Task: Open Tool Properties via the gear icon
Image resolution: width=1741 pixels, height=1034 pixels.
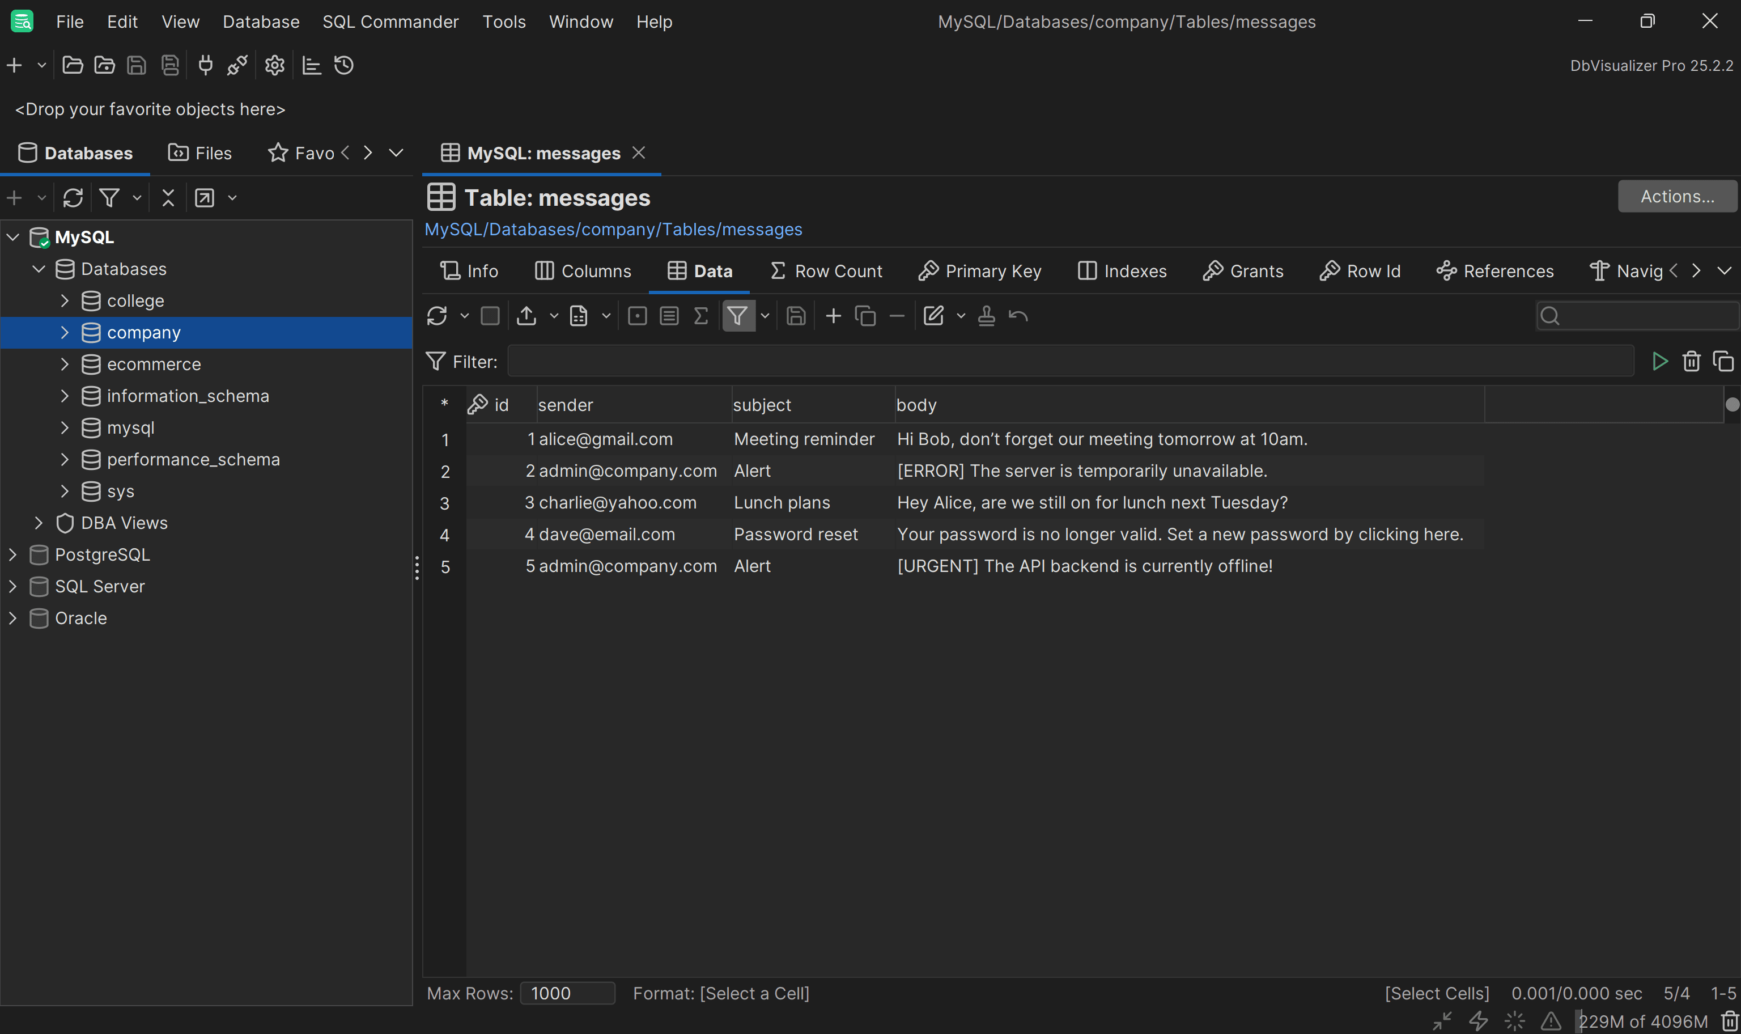Action: (274, 65)
